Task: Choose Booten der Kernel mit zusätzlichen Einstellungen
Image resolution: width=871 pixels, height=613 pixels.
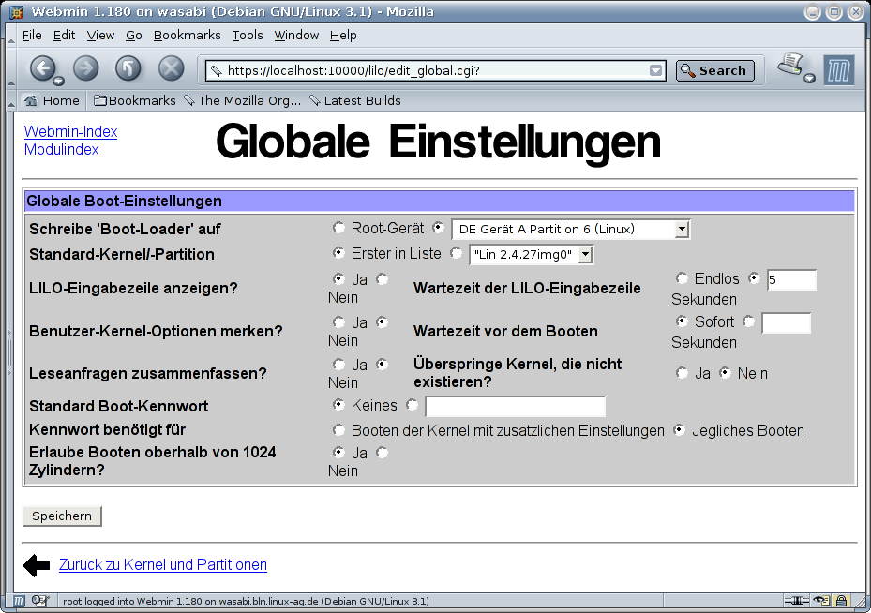Action: (x=338, y=430)
